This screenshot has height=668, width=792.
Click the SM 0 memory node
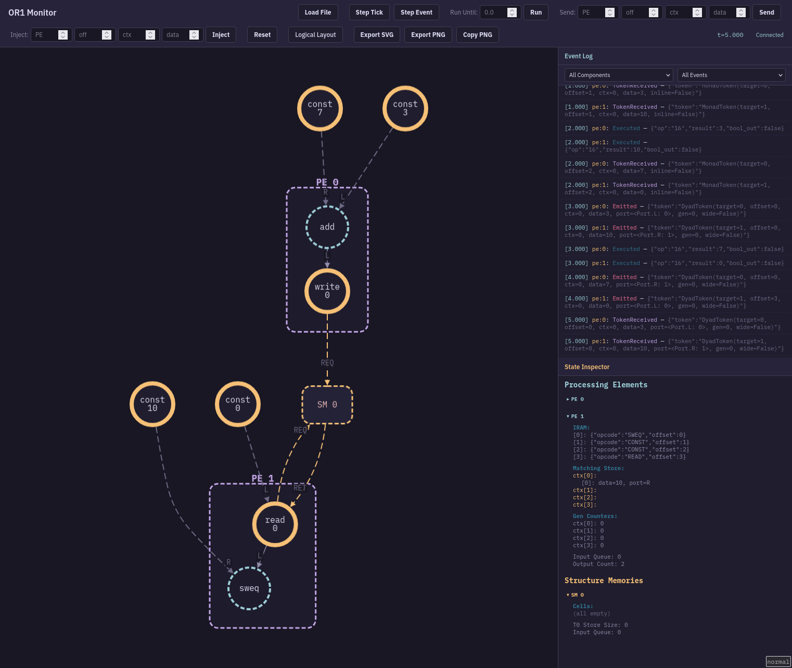point(327,405)
